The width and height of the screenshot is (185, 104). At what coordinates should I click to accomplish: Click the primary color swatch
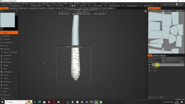8,20
